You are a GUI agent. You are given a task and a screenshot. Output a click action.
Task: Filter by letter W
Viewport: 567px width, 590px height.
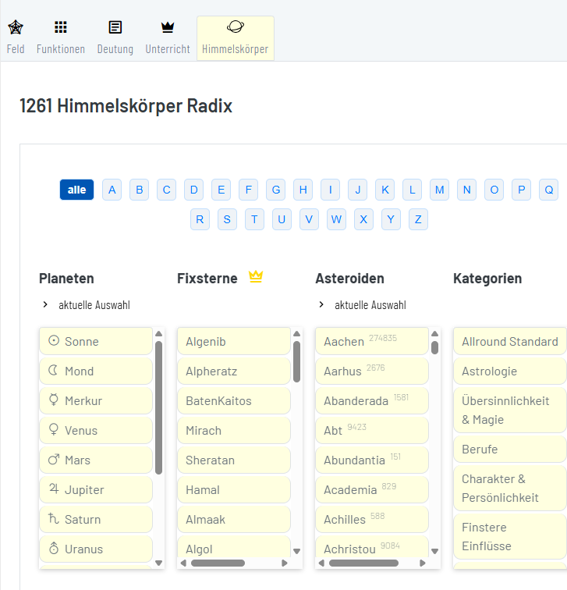tap(336, 219)
